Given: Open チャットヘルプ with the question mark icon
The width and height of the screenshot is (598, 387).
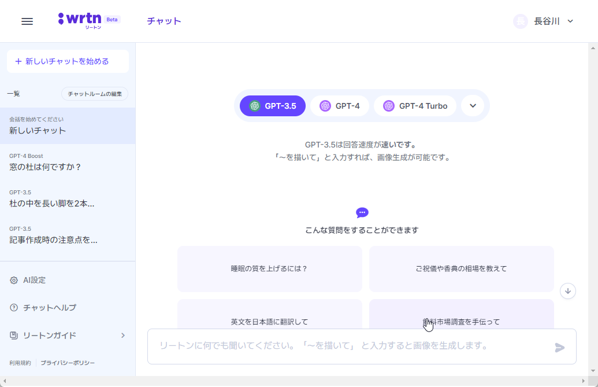Looking at the screenshot, I should pyautogui.click(x=13, y=308).
